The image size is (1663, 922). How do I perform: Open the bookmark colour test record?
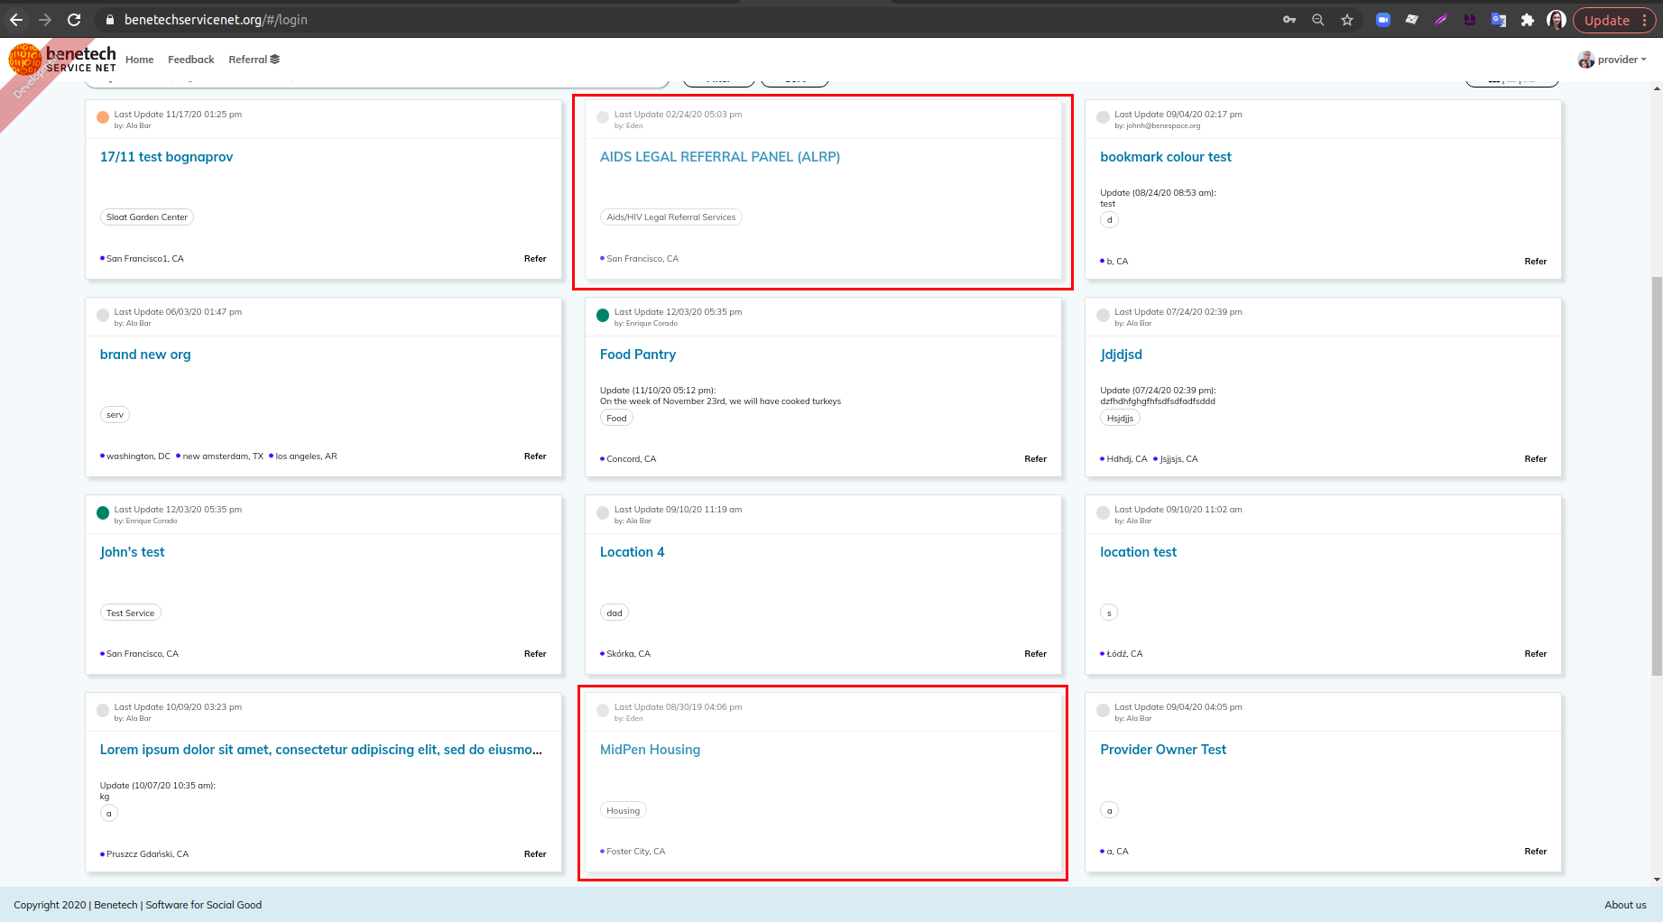[1166, 157]
